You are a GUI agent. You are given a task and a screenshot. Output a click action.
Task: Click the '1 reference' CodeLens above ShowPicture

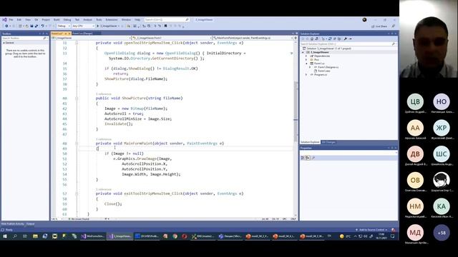(x=103, y=94)
